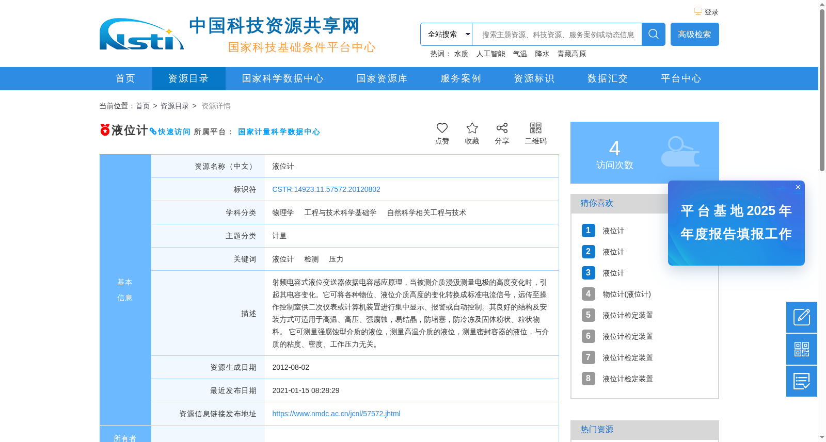Open the 首页 navigation tab

[125, 78]
